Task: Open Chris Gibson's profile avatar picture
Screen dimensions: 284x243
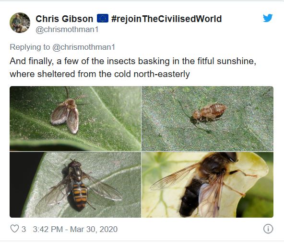Action: [x=20, y=22]
